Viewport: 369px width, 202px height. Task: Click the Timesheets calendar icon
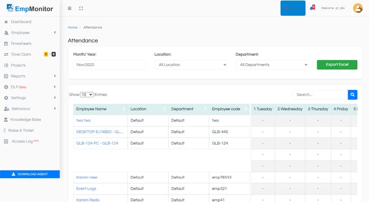pyautogui.click(x=6, y=43)
